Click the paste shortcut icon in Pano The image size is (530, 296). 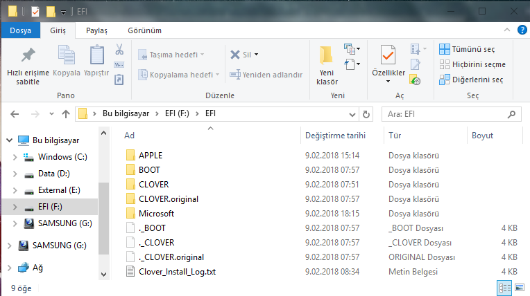119,80
